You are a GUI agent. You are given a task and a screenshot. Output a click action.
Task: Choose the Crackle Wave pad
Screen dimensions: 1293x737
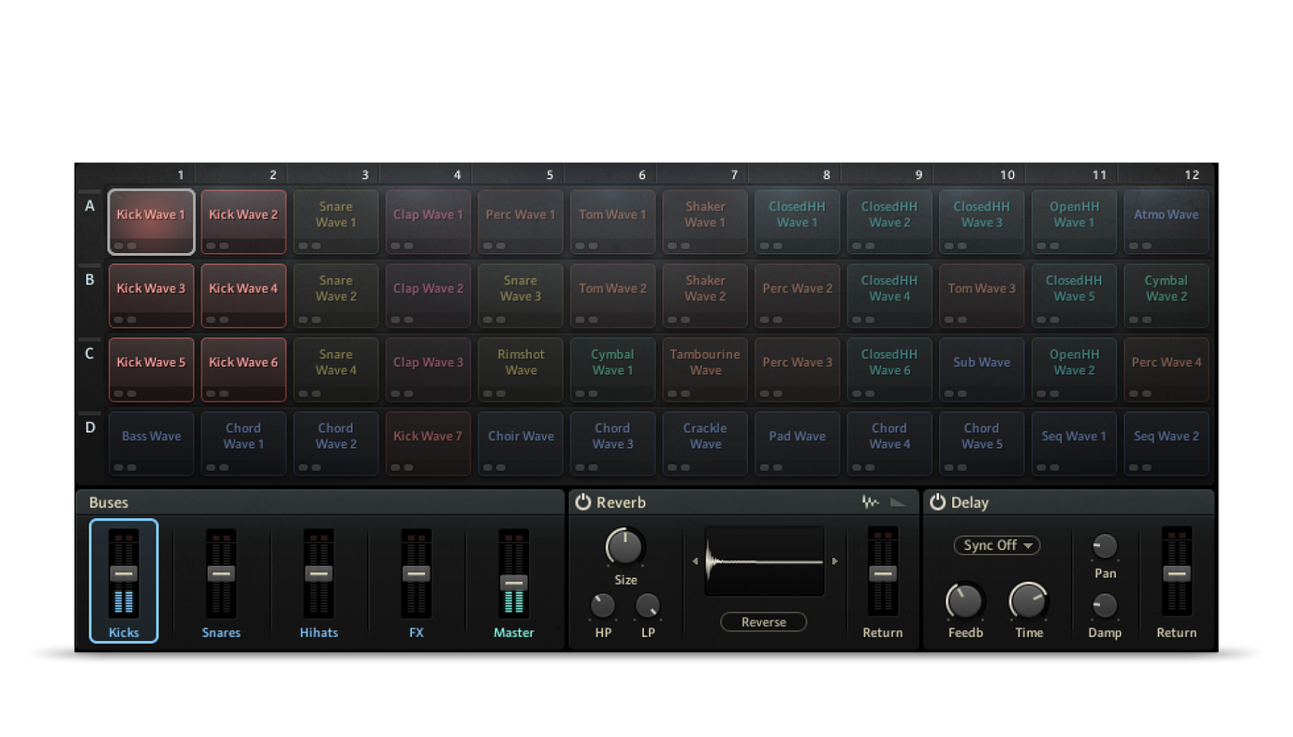click(706, 443)
